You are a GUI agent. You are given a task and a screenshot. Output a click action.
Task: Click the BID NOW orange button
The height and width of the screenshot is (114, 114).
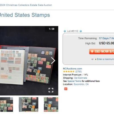[101, 52]
